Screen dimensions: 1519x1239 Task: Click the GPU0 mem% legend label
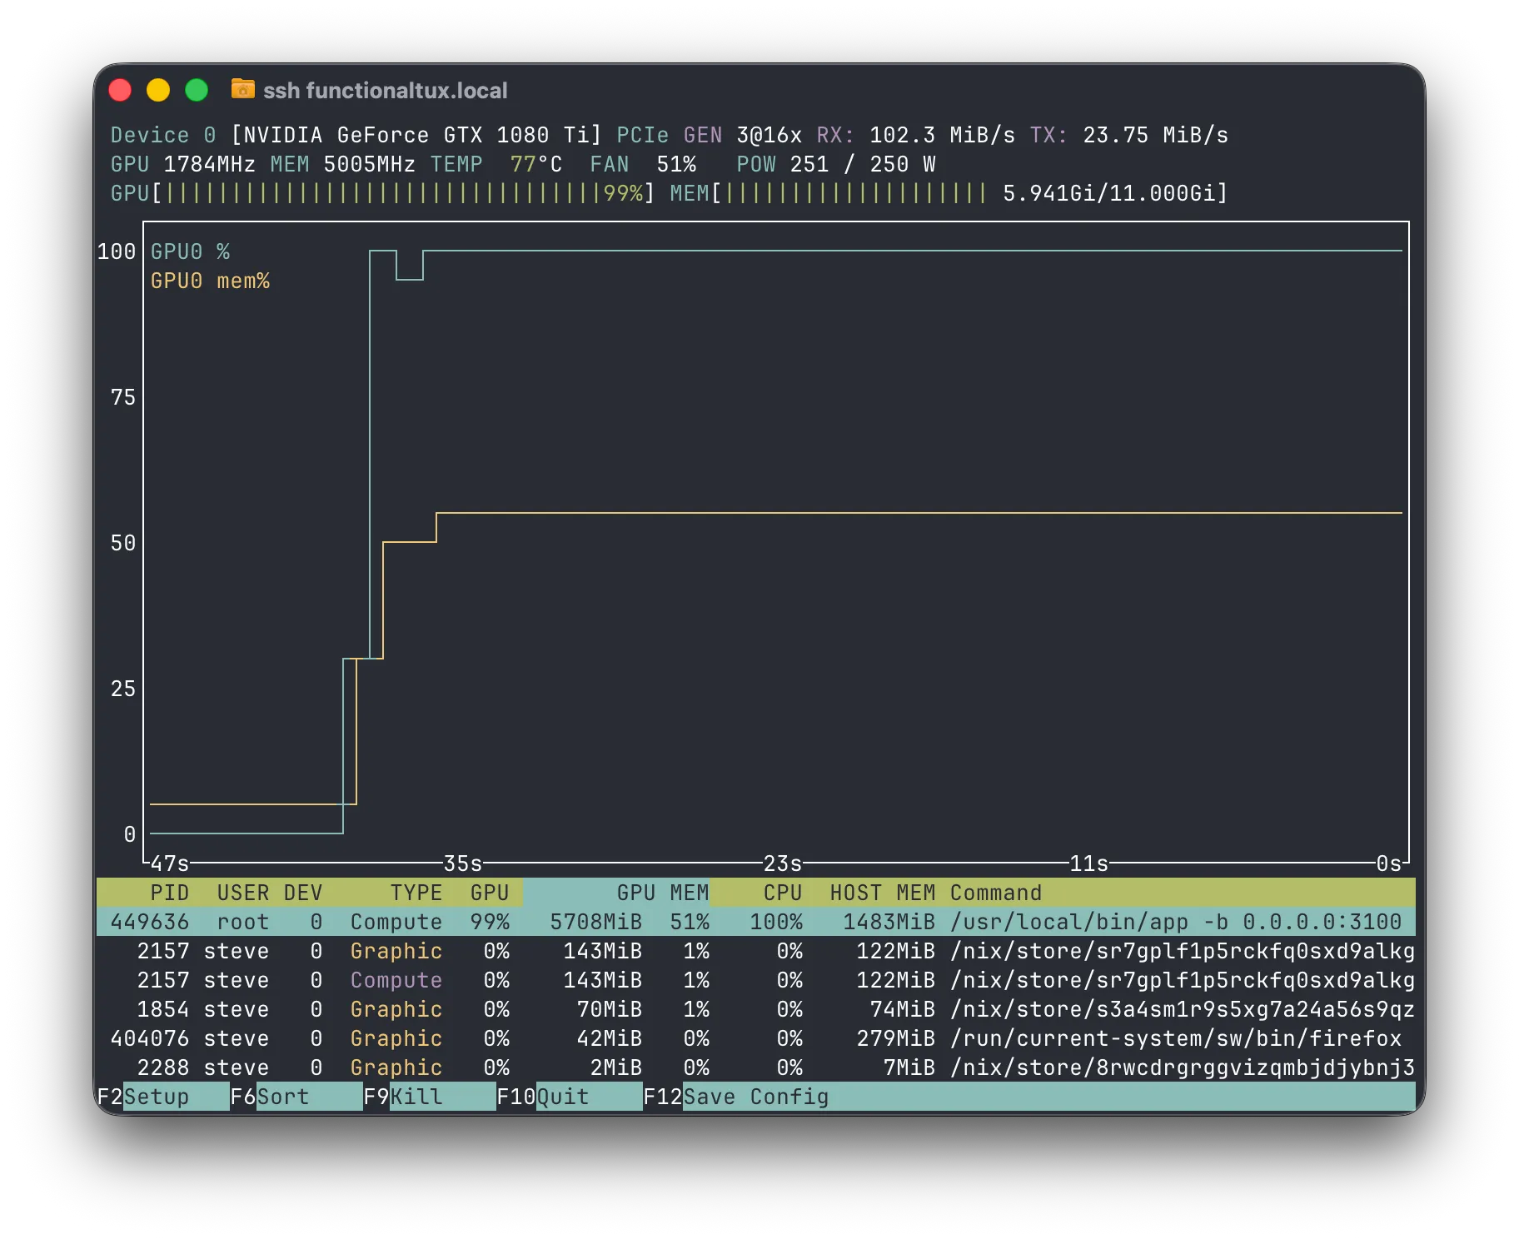(210, 281)
